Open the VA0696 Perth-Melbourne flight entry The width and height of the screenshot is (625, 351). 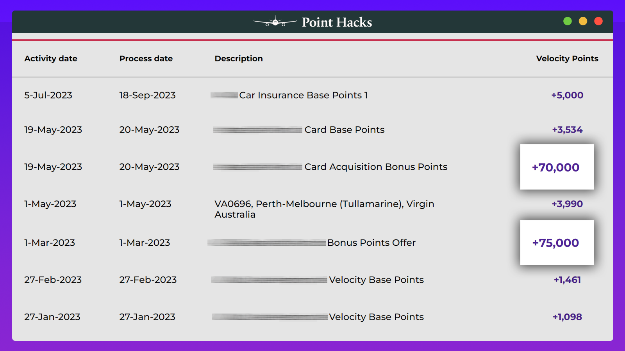[x=324, y=209]
